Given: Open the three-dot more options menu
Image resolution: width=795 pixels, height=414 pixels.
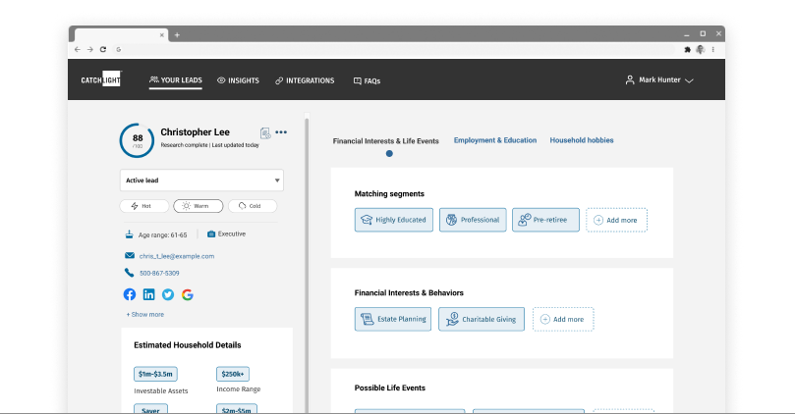Looking at the screenshot, I should click(x=281, y=132).
